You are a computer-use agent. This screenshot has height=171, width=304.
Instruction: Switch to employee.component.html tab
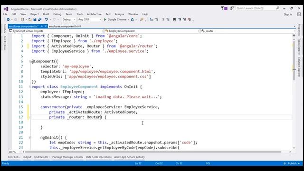point(65,26)
